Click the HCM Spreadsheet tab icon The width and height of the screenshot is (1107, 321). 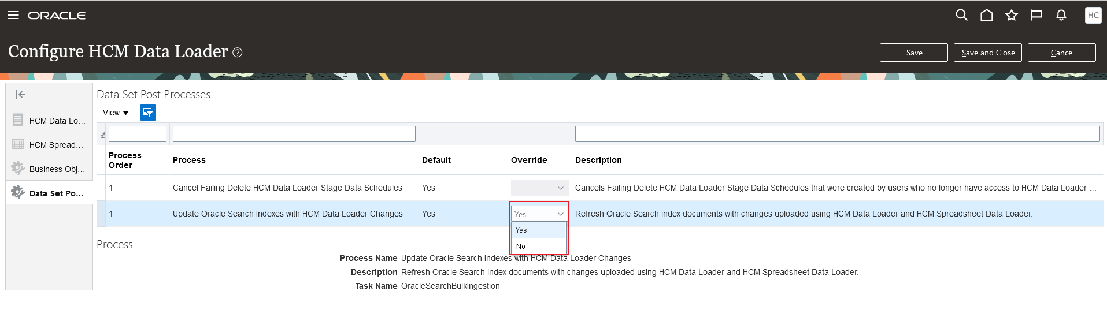point(18,144)
